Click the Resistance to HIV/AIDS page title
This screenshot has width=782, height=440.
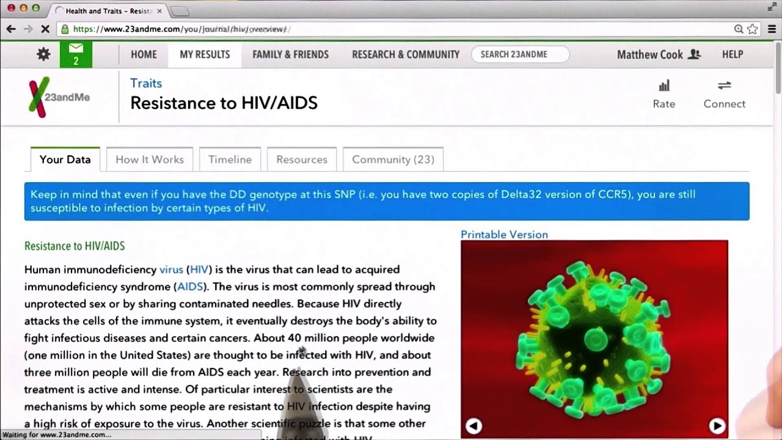pyautogui.click(x=224, y=103)
